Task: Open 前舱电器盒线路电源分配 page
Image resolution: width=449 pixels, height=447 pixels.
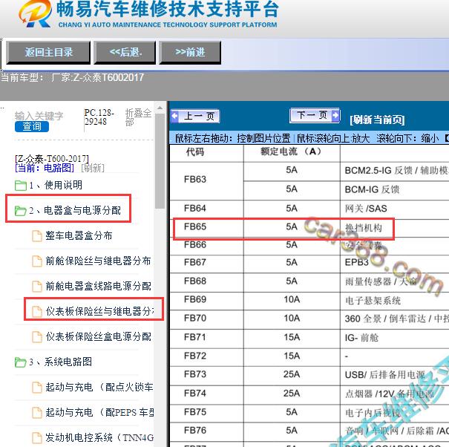Action: [x=98, y=286]
